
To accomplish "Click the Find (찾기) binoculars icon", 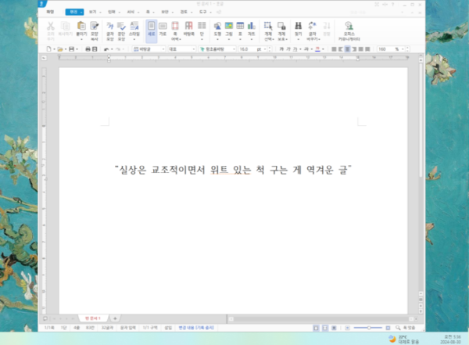I will click(x=299, y=26).
